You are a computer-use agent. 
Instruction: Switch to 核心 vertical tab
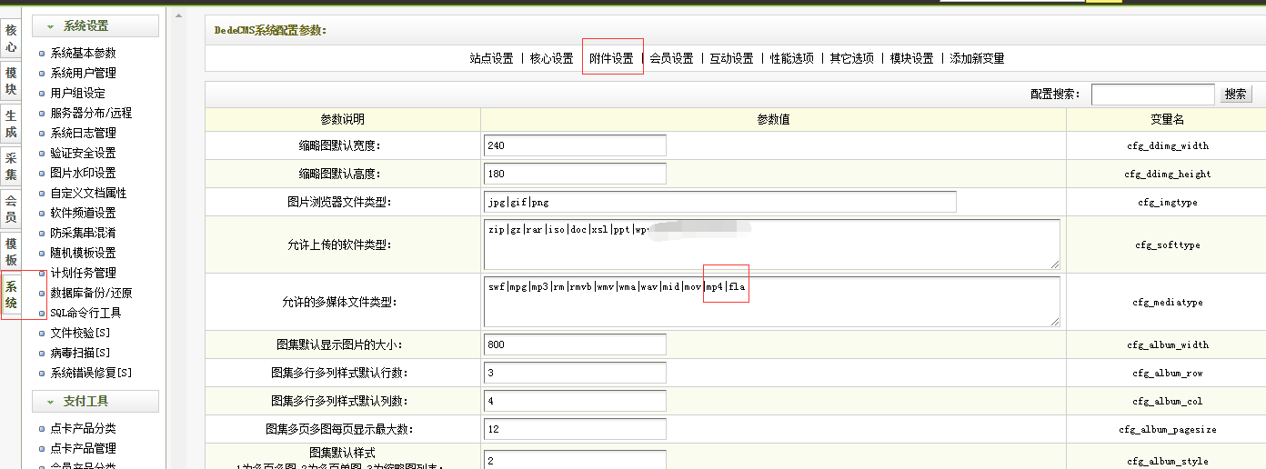(x=11, y=38)
